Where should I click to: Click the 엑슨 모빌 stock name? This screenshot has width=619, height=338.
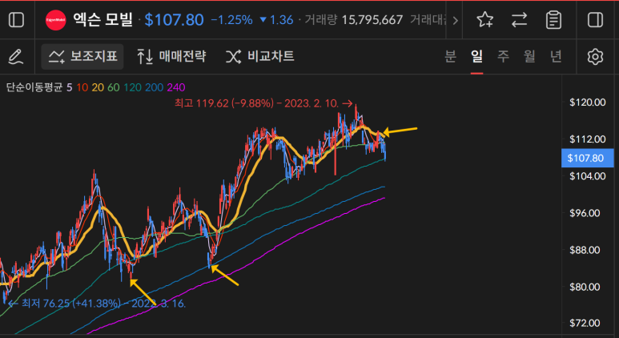click(103, 20)
